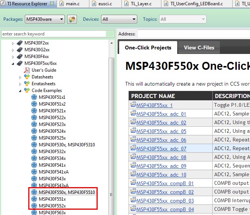This screenshot has height=215, width=250.
Task: Open the MSP430F55xx_adc_08 project link
Action: coord(161,157)
